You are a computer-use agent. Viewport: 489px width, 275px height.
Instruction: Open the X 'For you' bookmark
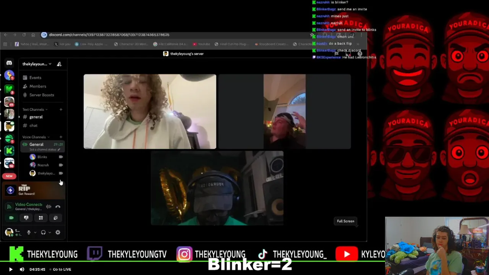point(62,44)
